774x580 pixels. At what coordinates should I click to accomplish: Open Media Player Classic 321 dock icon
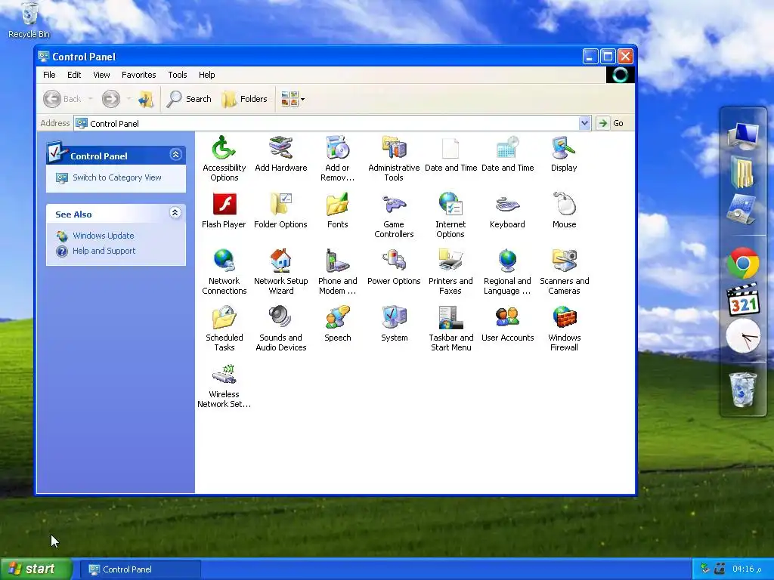click(743, 299)
